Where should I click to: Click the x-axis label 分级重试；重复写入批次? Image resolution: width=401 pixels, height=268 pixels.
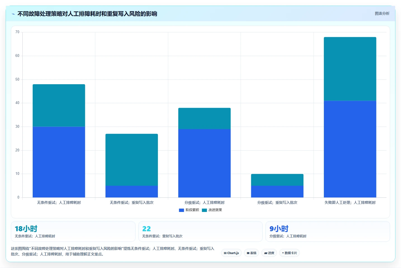pos(277,203)
